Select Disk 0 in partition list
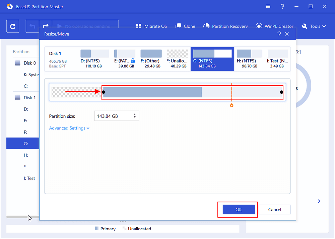Screen dimensions: 335x239 pyautogui.click(x=26, y=63)
